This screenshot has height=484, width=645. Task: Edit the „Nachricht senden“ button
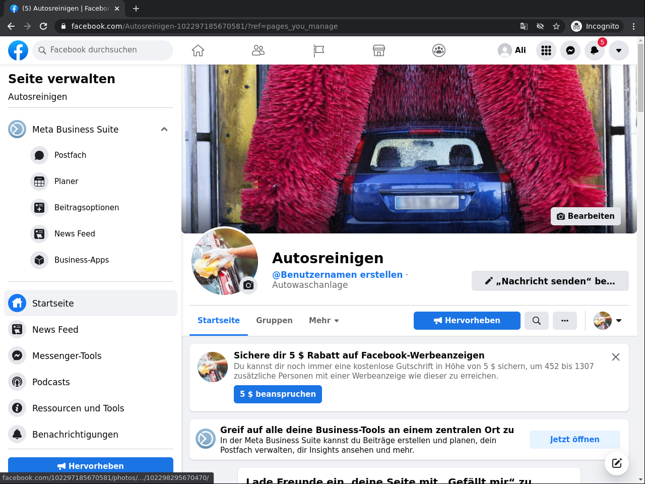click(550, 281)
